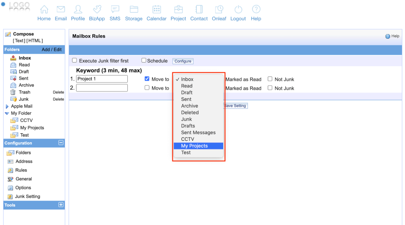Click the rule 2 keyword input field
Viewport: 405px width, 225px height.
(102, 88)
